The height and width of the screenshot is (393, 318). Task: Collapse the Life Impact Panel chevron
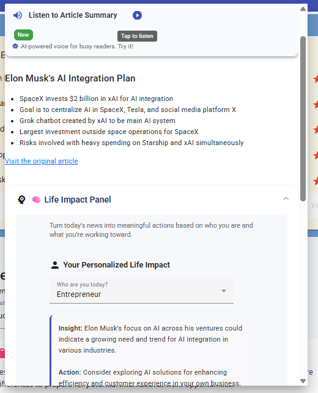tap(286, 199)
